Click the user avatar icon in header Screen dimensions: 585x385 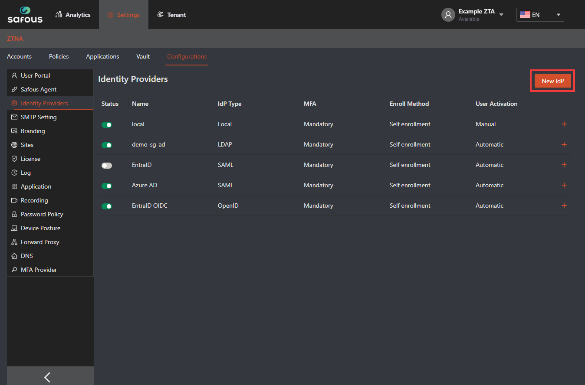(448, 15)
